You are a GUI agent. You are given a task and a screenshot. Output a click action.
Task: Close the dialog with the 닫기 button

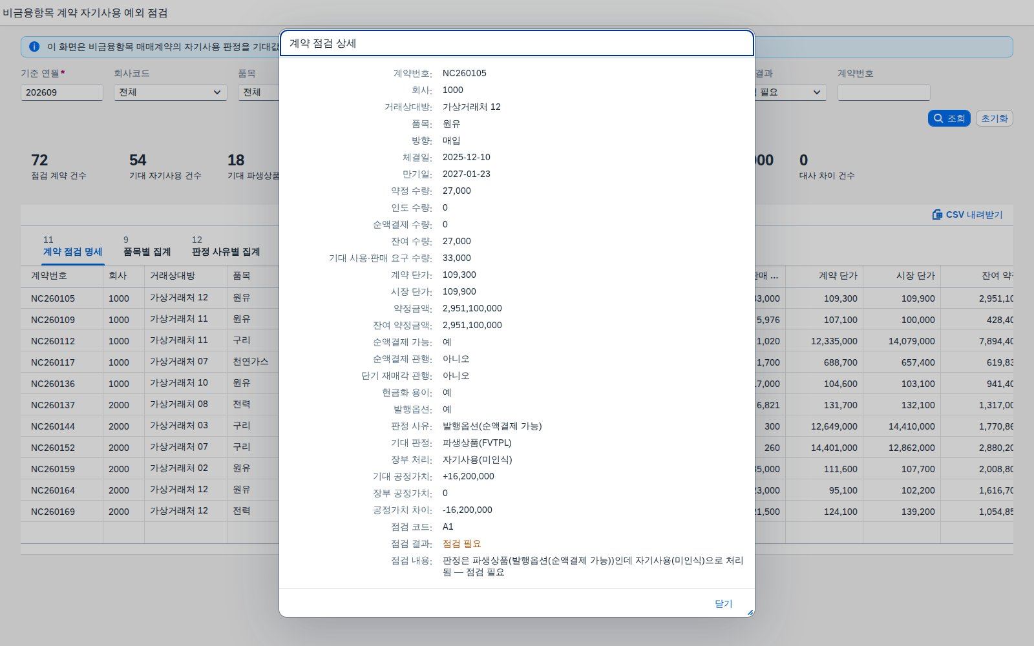pyautogui.click(x=724, y=603)
